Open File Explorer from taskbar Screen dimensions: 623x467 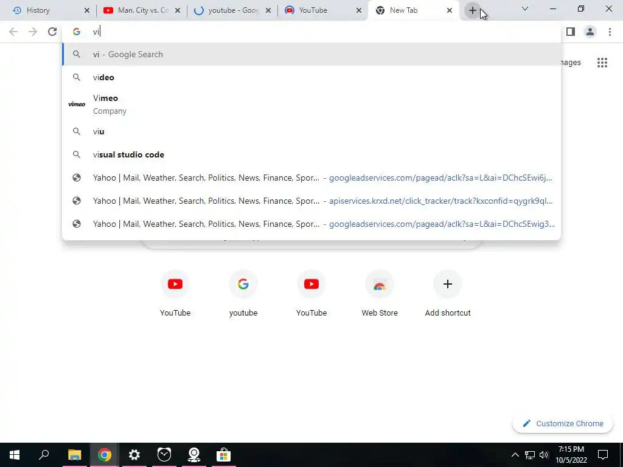tap(74, 455)
